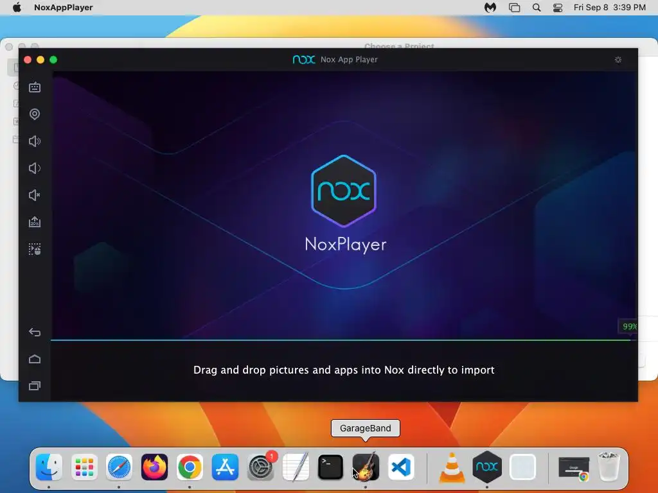Viewport: 658px width, 493px height.
Task: Launch Safari from the Dock
Action: pos(119,467)
